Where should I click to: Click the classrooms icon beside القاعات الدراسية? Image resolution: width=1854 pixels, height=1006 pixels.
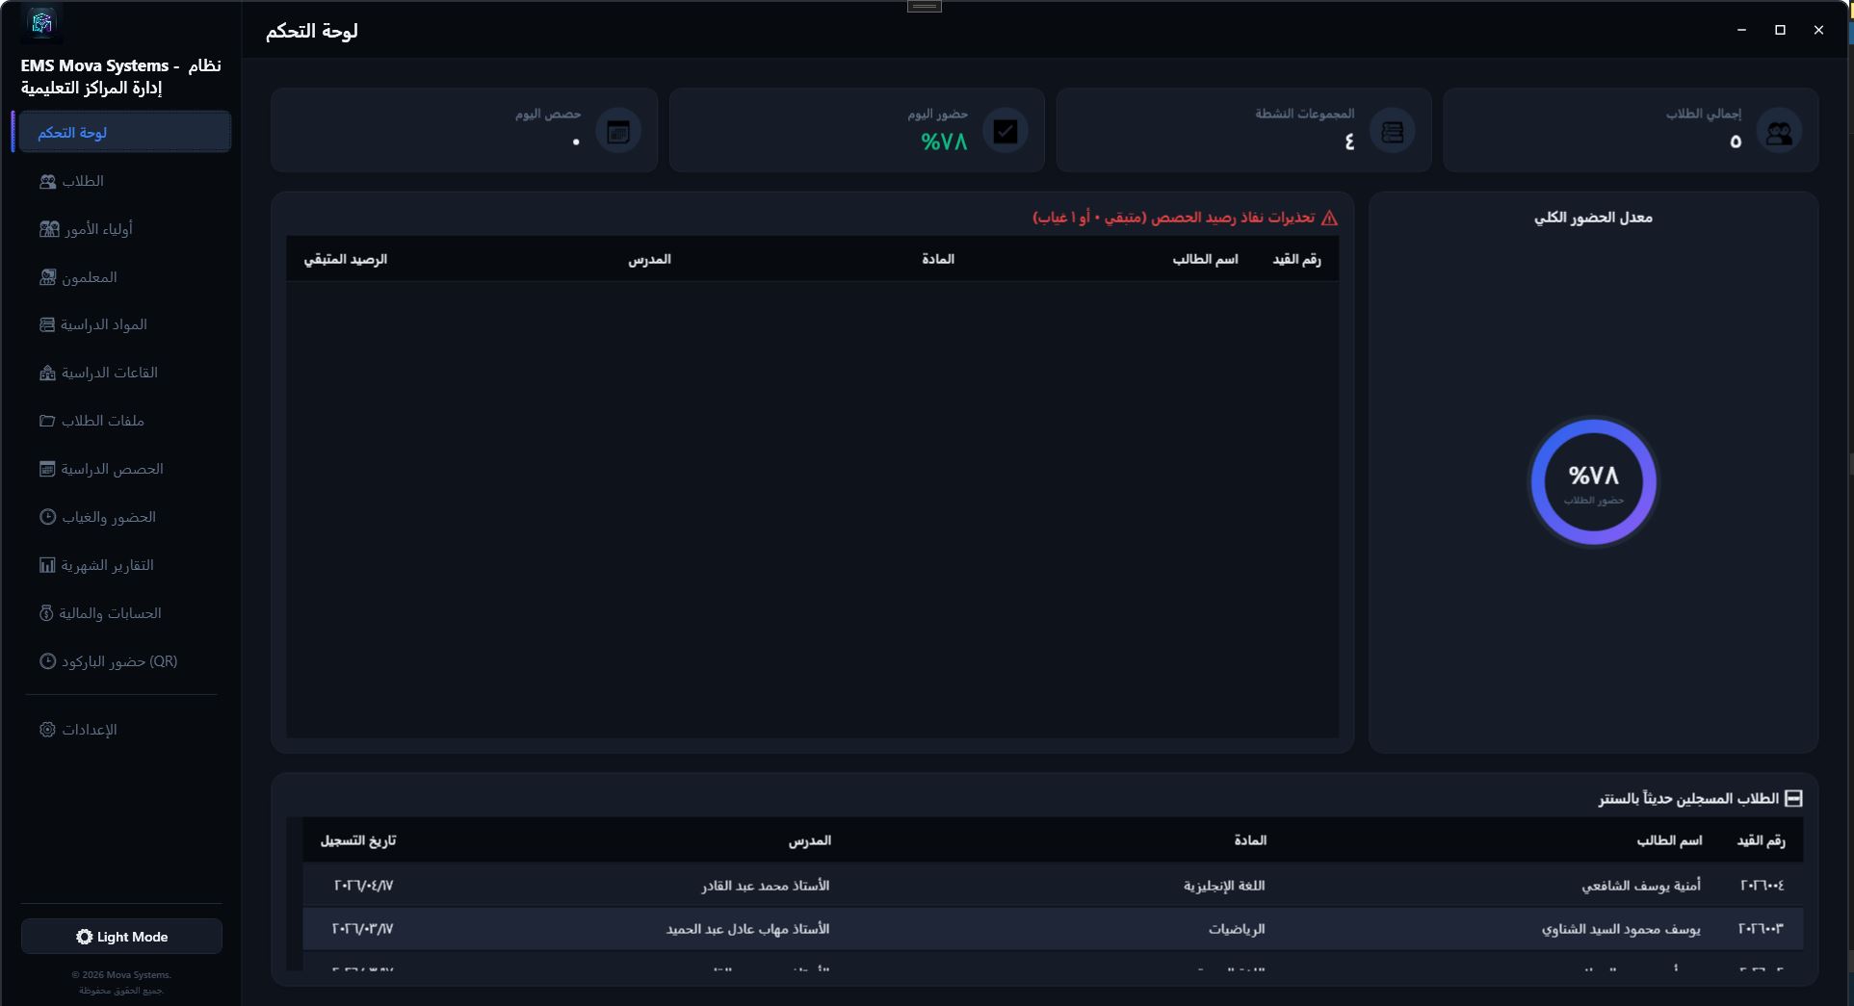[47, 373]
